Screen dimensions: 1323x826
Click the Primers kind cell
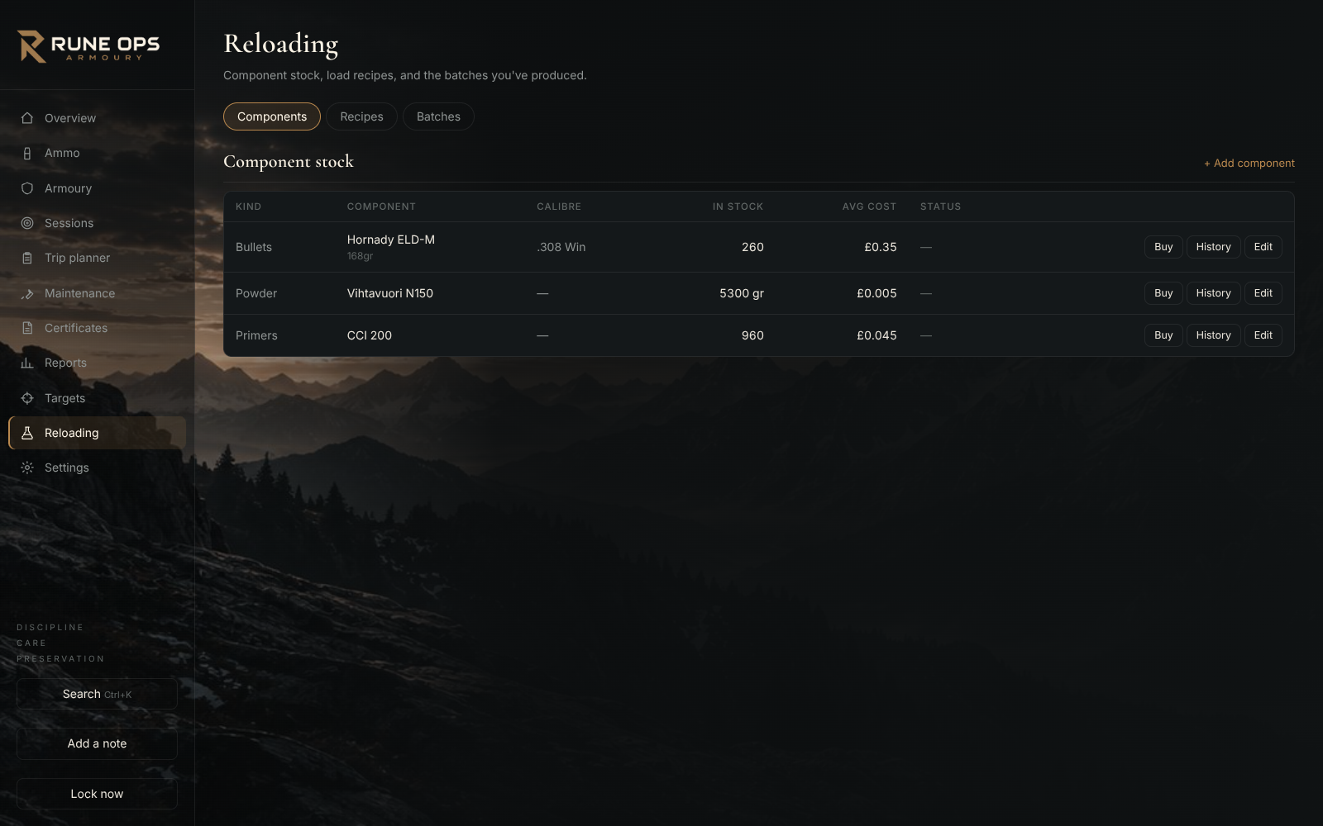256,335
